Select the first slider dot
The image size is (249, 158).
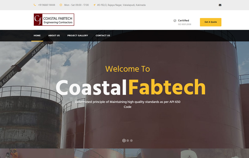click(x=124, y=141)
